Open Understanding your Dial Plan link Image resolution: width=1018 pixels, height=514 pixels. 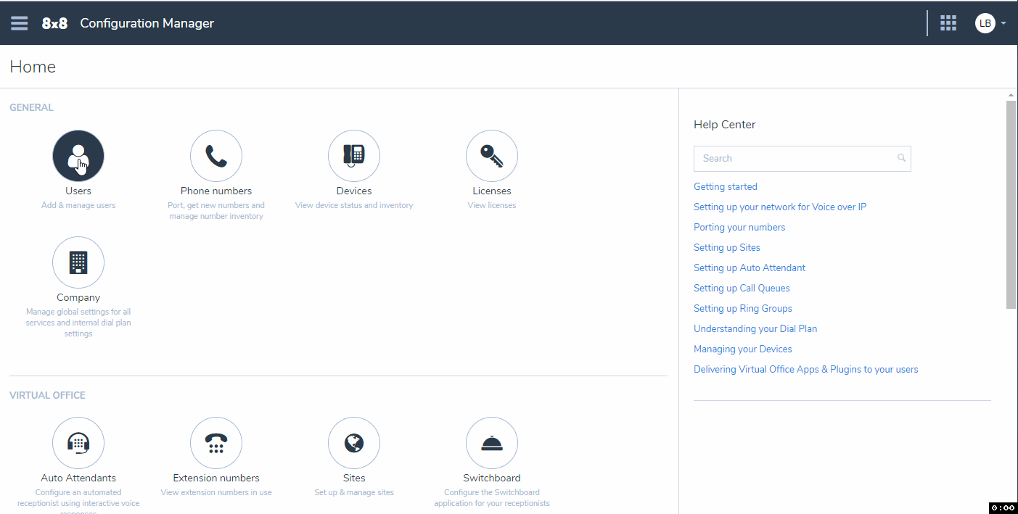[x=755, y=328]
